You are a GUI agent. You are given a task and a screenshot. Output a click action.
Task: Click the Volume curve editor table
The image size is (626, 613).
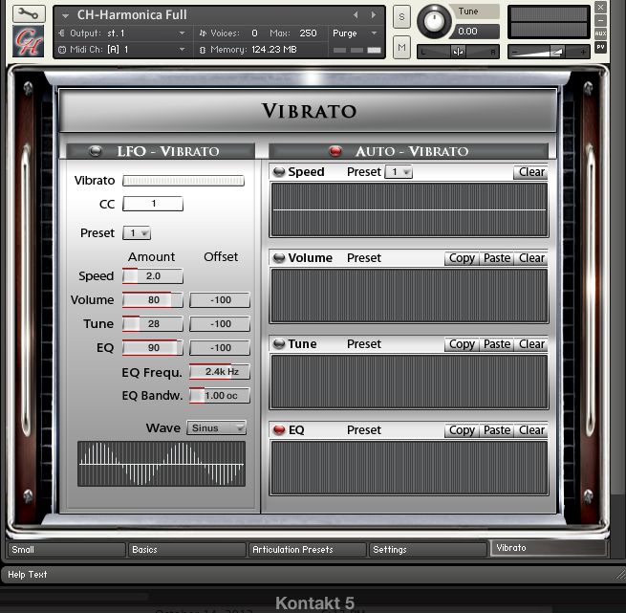[x=409, y=296]
